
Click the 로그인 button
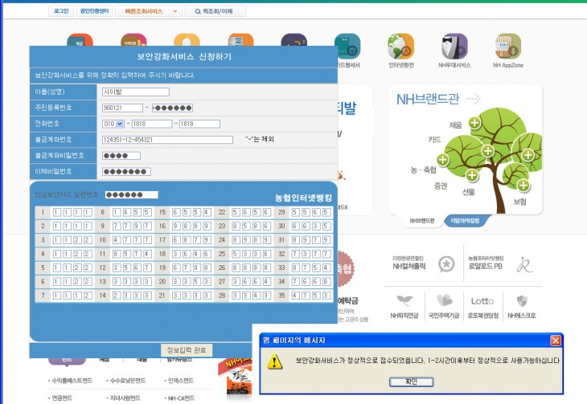61,11
